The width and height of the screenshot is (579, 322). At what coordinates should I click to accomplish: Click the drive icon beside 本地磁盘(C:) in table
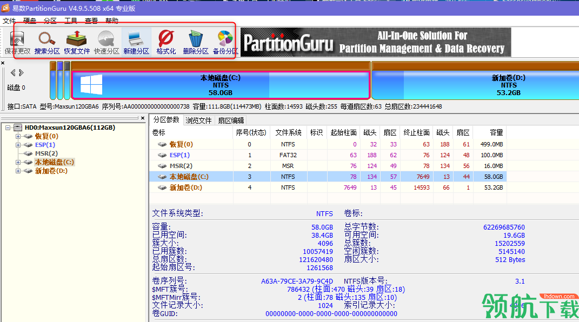[162, 177]
